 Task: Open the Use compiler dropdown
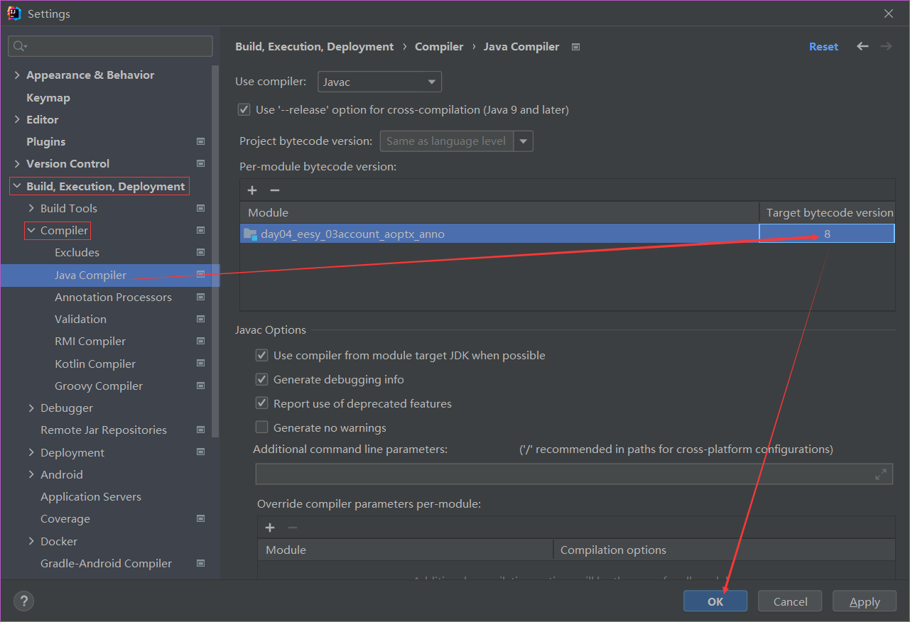pos(430,81)
